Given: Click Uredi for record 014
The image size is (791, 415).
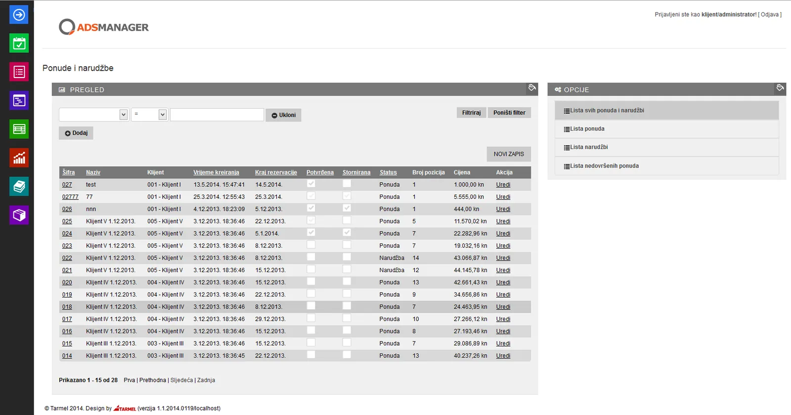Looking at the screenshot, I should point(503,356).
